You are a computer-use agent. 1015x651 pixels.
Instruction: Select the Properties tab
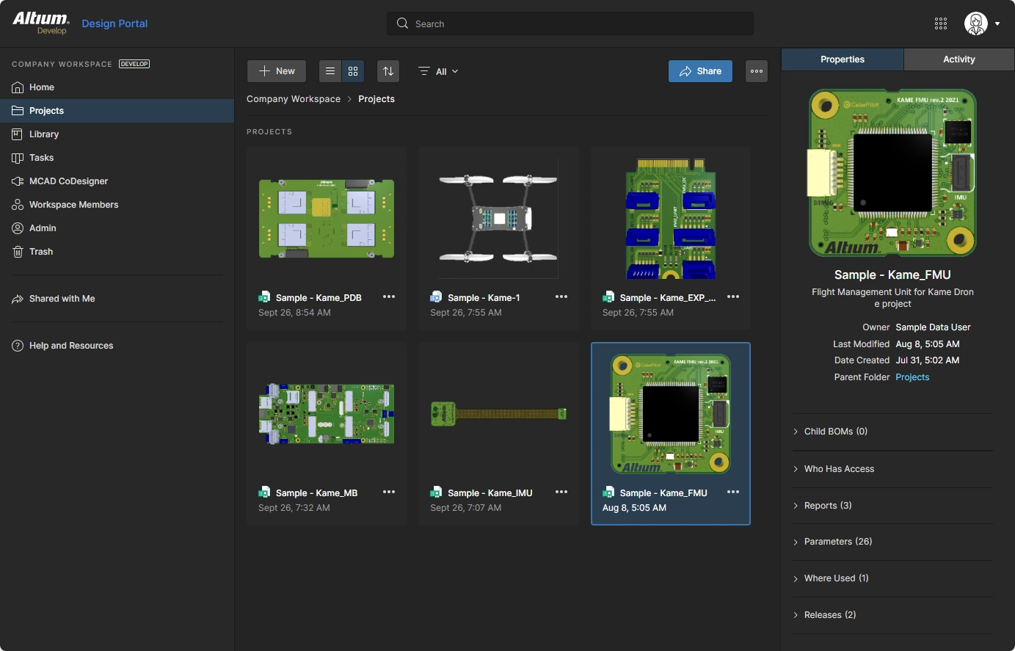pyautogui.click(x=842, y=59)
